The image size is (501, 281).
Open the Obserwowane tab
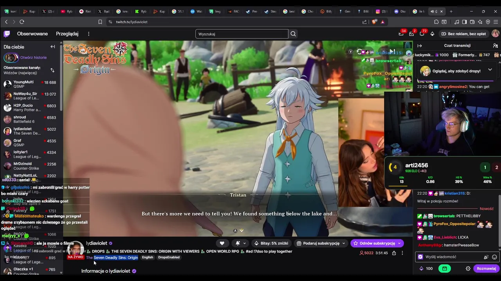point(32,34)
